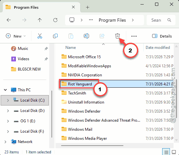Open the New dropdown menu
179x155 pixels.
16,36
